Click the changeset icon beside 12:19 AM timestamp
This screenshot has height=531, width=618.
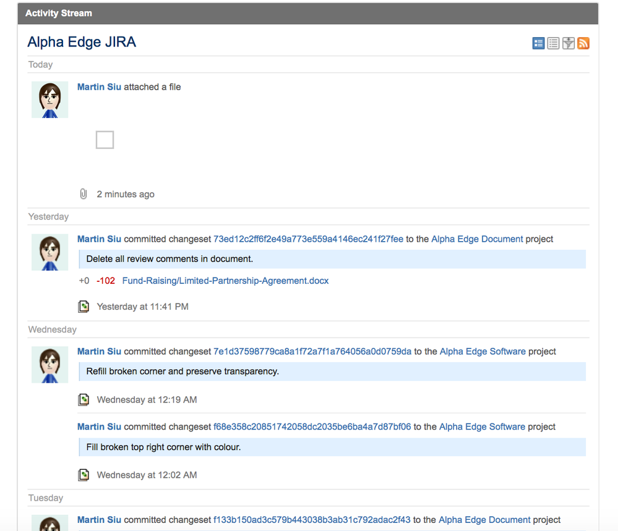pyautogui.click(x=84, y=399)
